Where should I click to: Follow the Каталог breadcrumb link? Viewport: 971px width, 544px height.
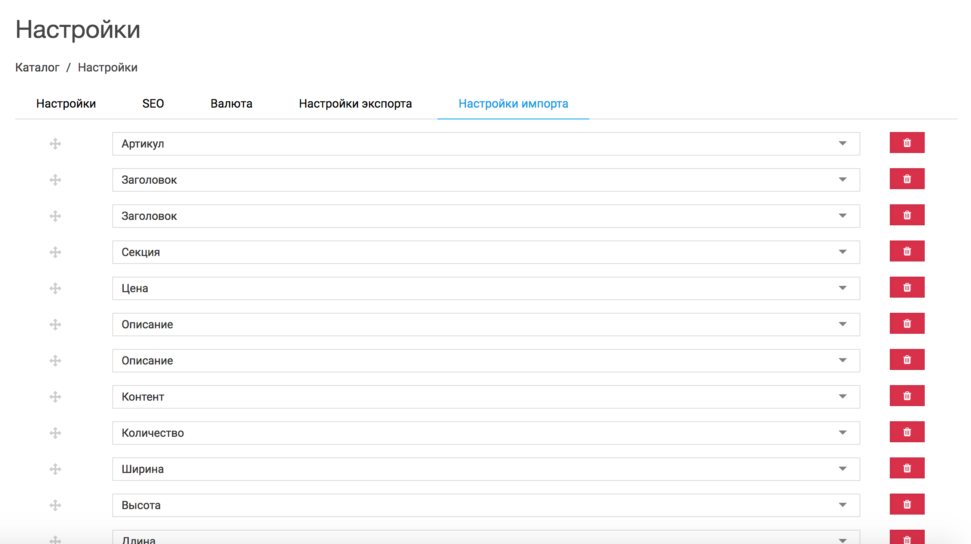click(x=37, y=68)
